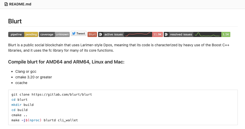Click the document icon beside resolved issues
This screenshot has height=129, width=245.
166,34
